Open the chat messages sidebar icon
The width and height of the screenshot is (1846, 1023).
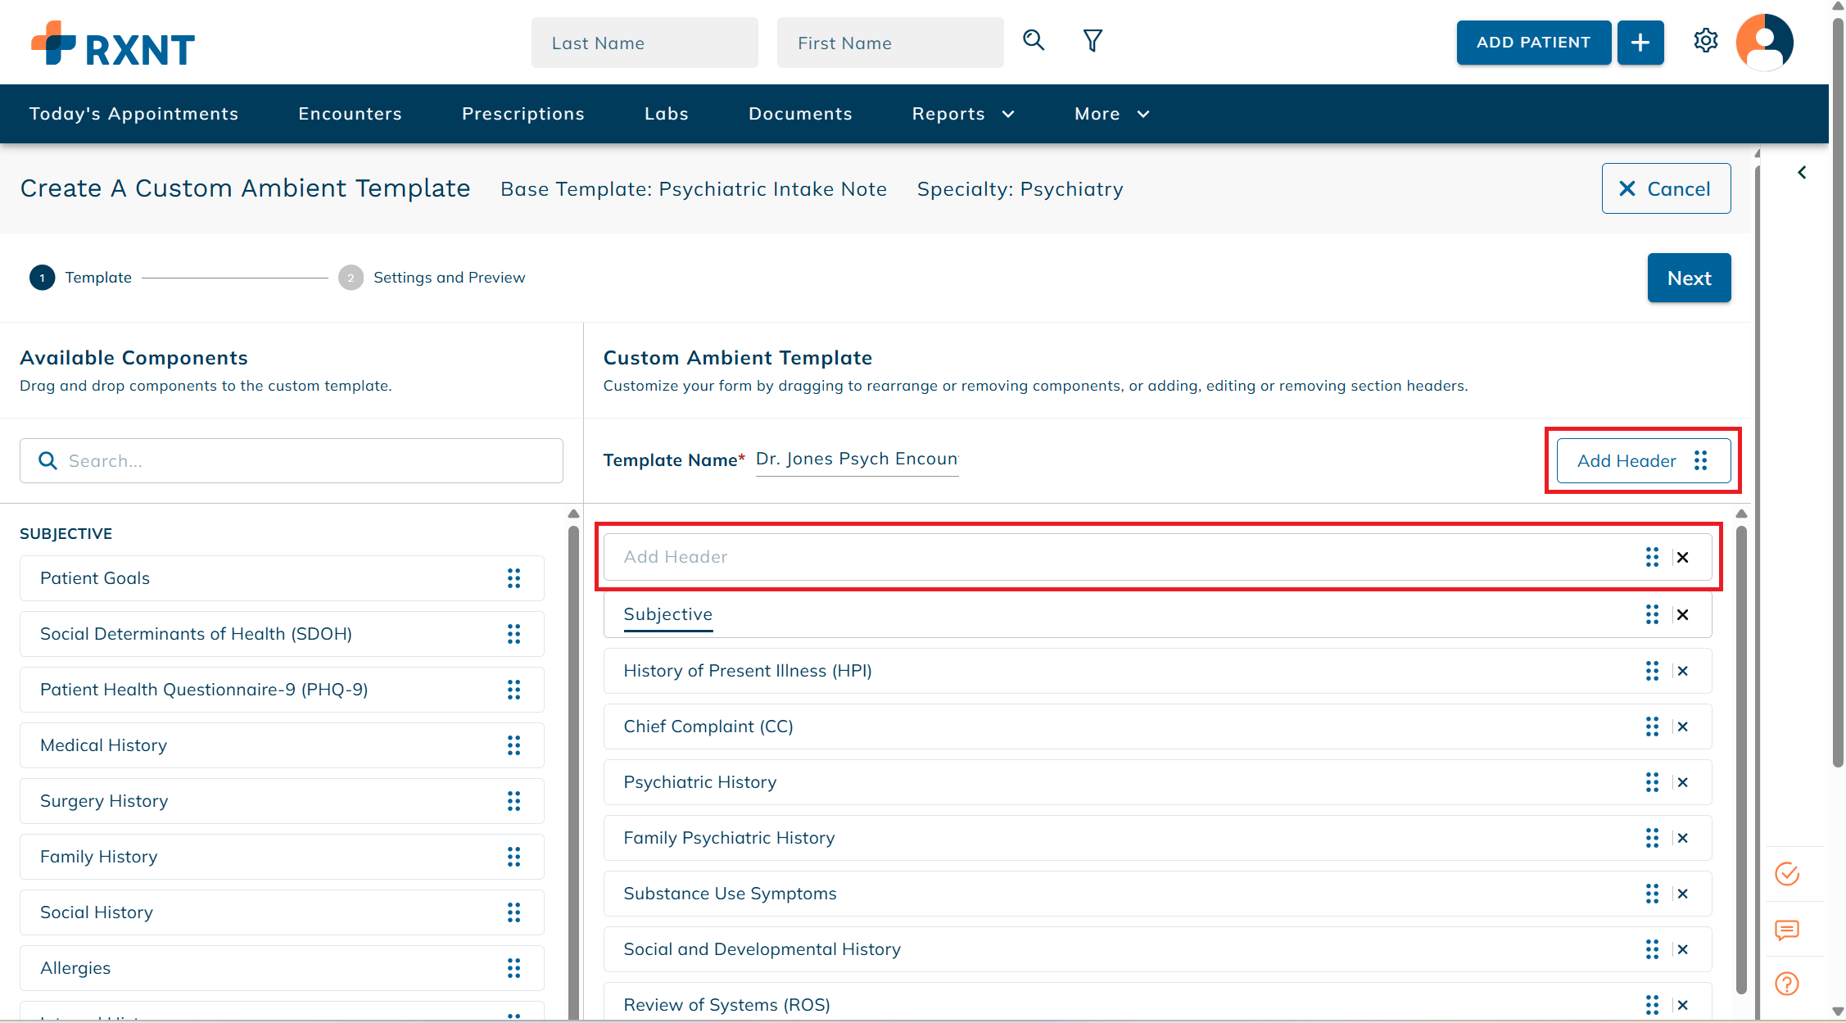click(x=1786, y=930)
